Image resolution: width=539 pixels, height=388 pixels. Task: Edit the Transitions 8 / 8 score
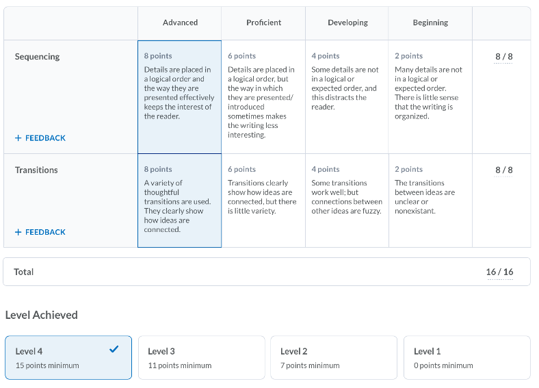[503, 170]
